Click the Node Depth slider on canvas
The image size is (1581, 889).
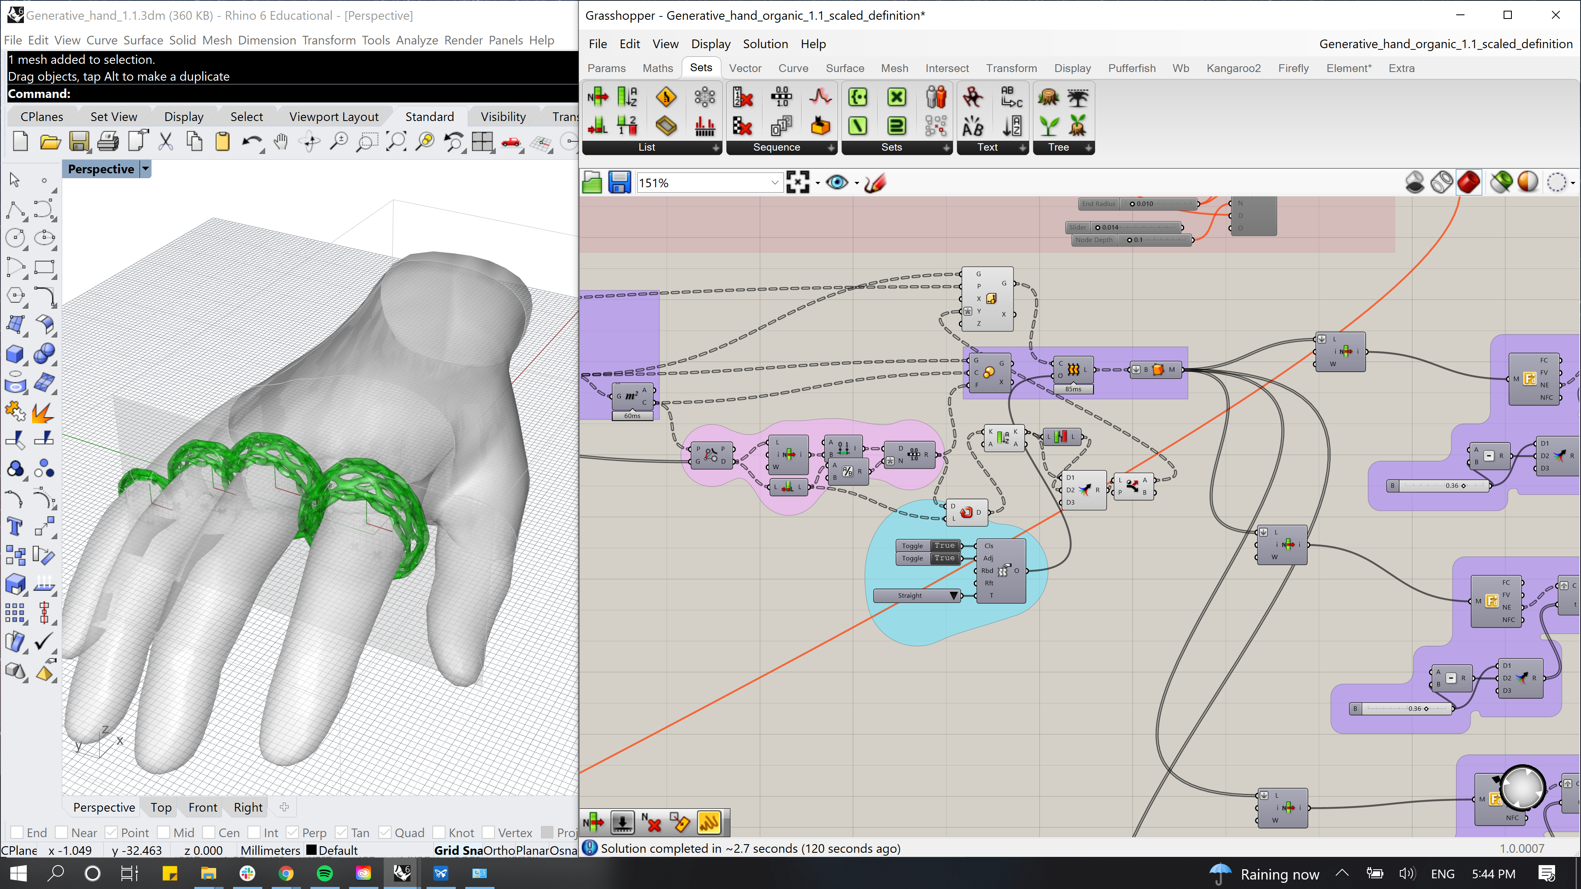pyautogui.click(x=1133, y=240)
